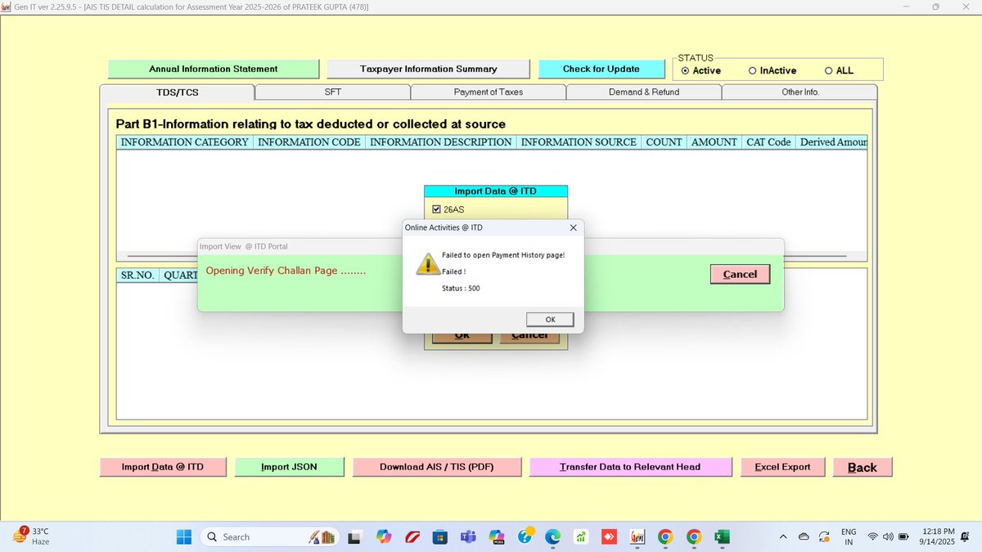This screenshot has width=982, height=552.
Task: Open Microsoft Store from taskbar
Action: (439, 537)
